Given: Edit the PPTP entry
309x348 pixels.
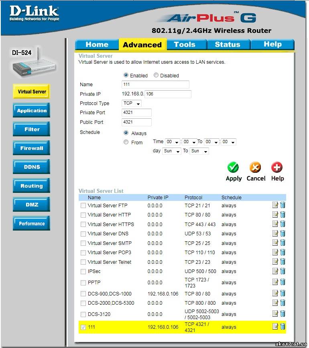Looking at the screenshot, I should 275,282.
